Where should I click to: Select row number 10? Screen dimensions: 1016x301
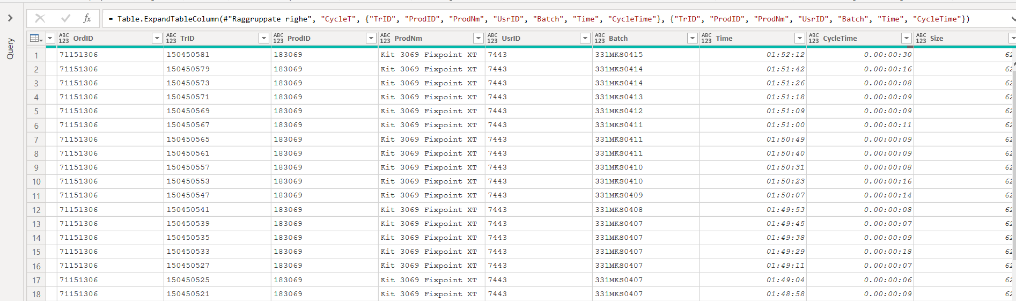[36, 181]
